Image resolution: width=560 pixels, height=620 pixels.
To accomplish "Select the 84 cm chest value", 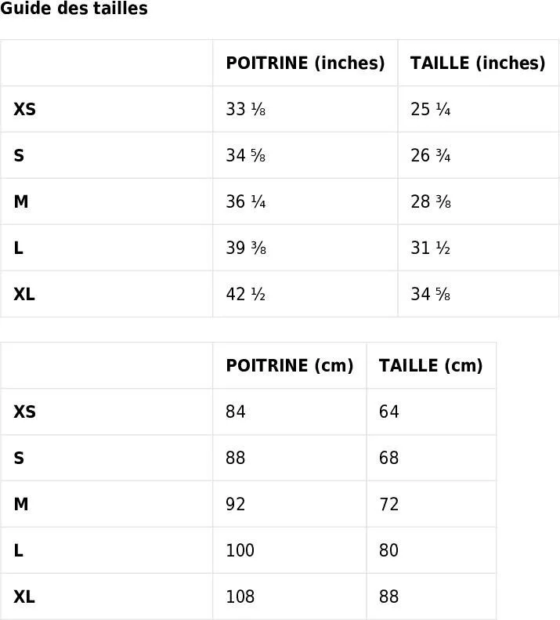I will pyautogui.click(x=236, y=412).
